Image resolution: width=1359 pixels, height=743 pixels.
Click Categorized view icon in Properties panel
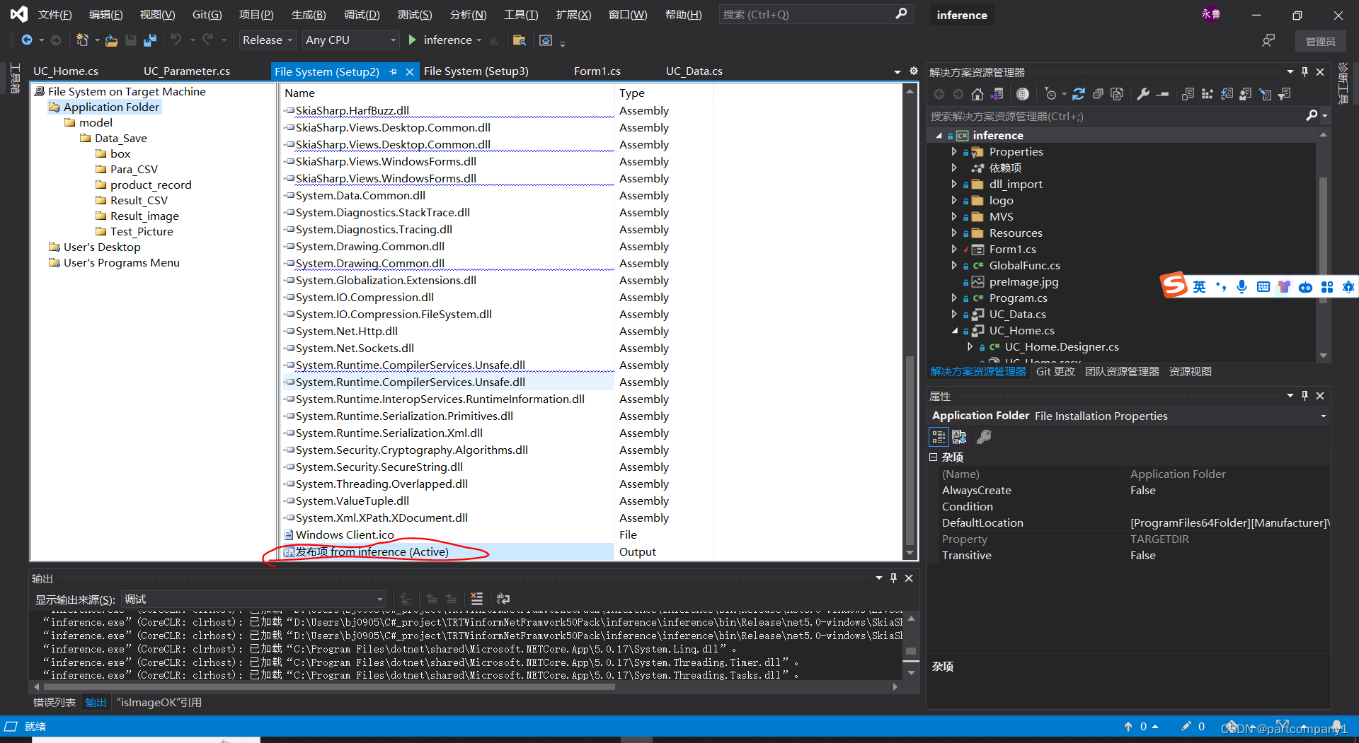[x=939, y=437]
